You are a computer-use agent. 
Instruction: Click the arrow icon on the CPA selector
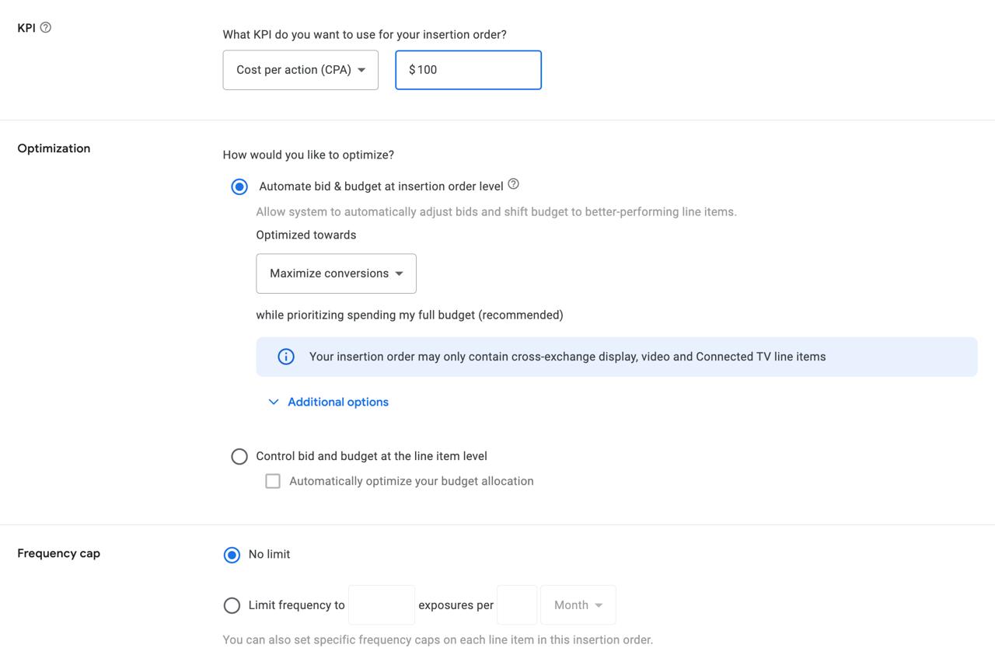(361, 70)
